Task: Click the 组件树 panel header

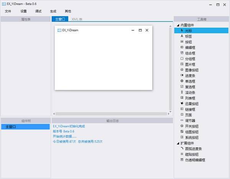Action: click(26, 121)
